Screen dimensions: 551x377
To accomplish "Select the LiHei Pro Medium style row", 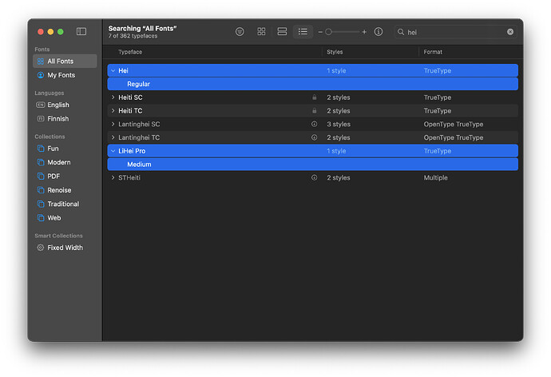I will [x=313, y=165].
